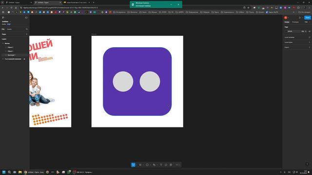312x175 pixels.
Task: Bookmark this page with star icon
Action: [x=248, y=8]
